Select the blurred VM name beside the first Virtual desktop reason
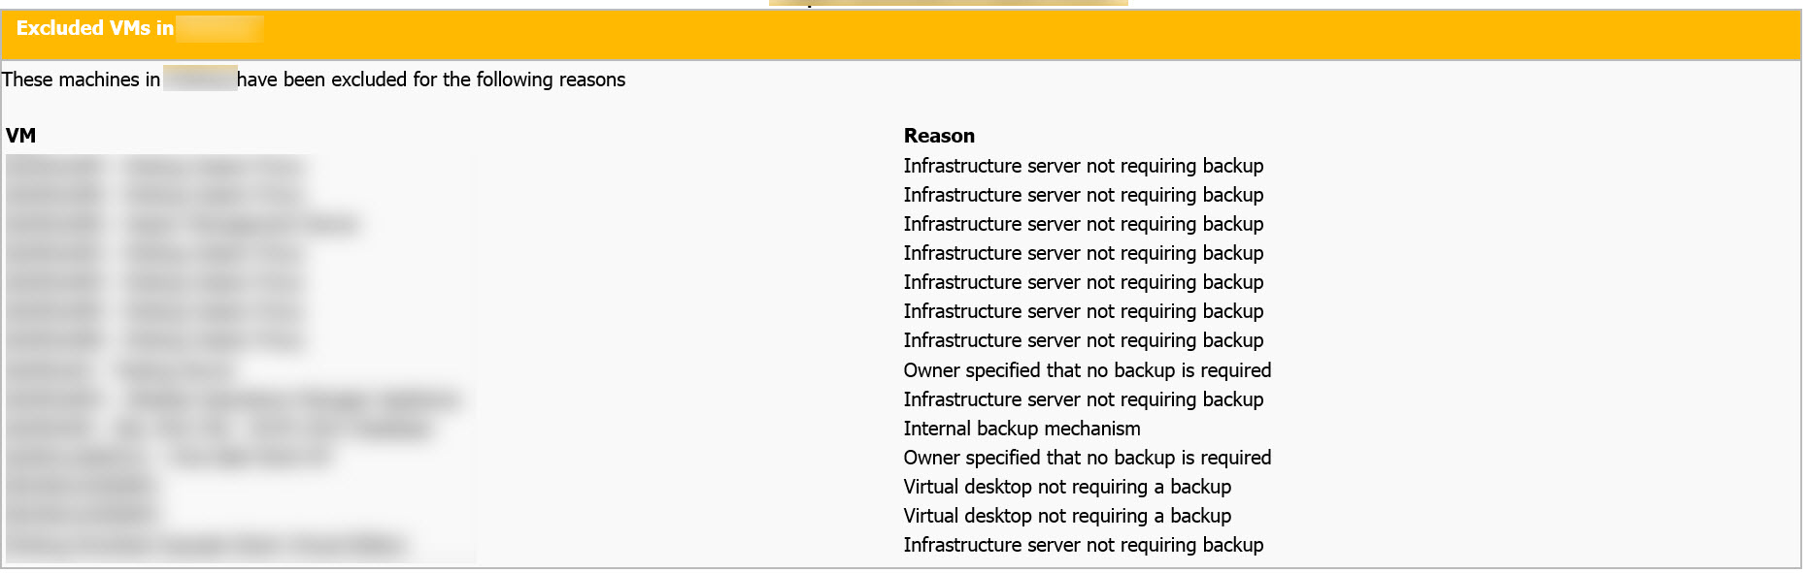This screenshot has width=1809, height=573. pos(82,487)
